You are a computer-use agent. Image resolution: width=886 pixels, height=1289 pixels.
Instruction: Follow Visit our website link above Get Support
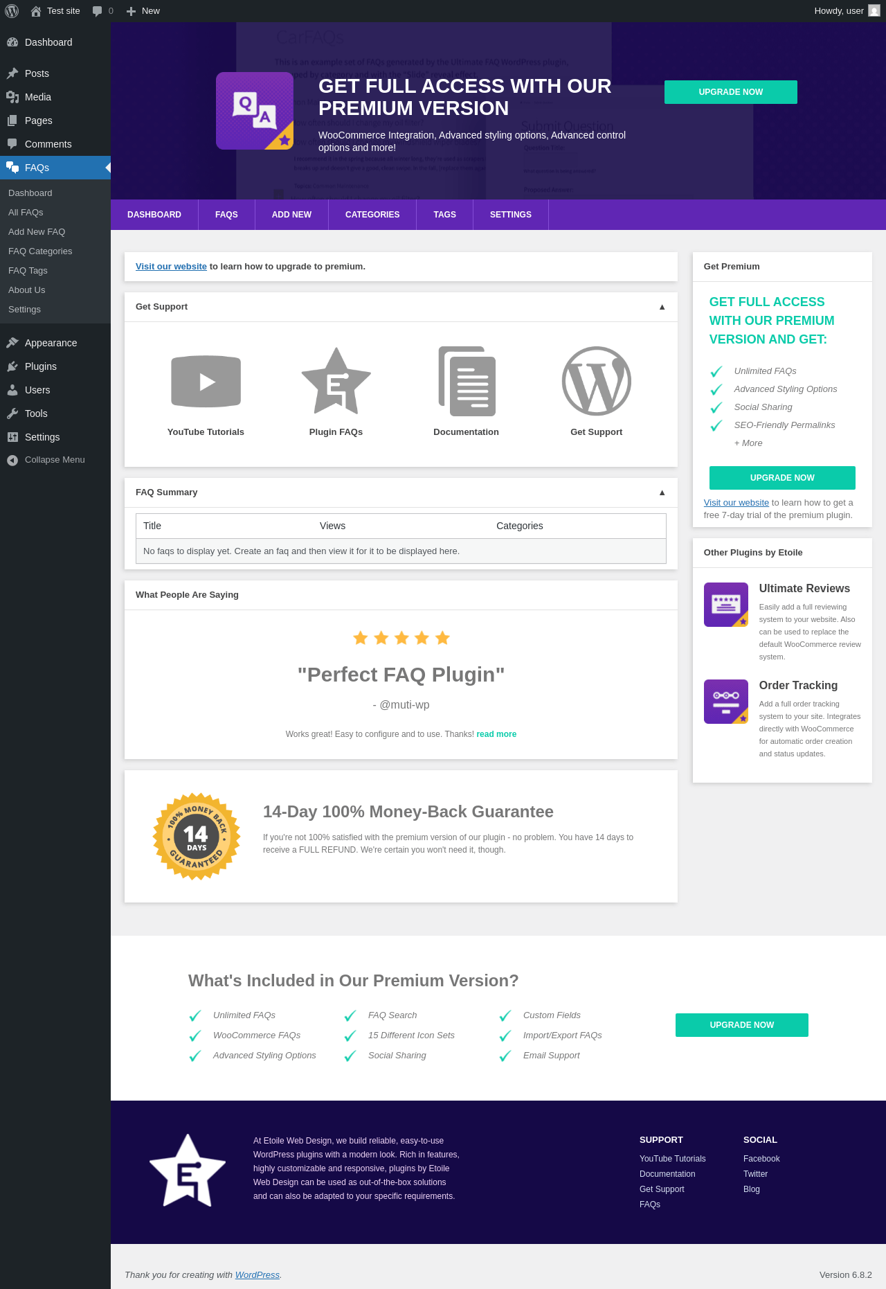171,267
